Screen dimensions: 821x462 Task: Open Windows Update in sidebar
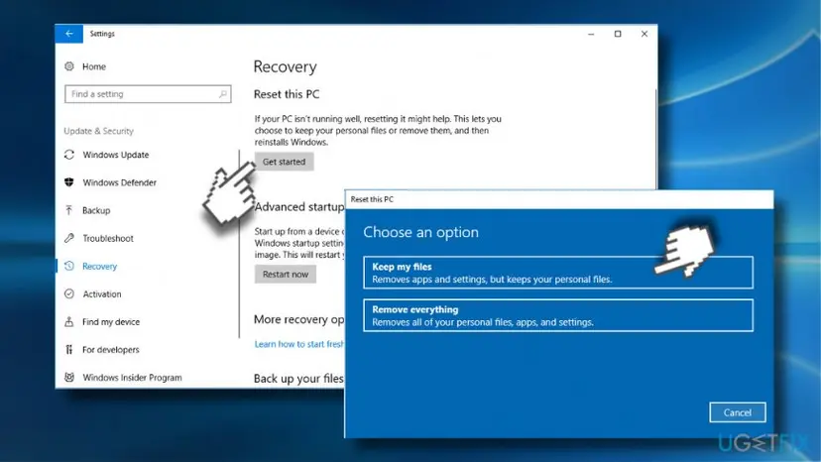tap(116, 155)
